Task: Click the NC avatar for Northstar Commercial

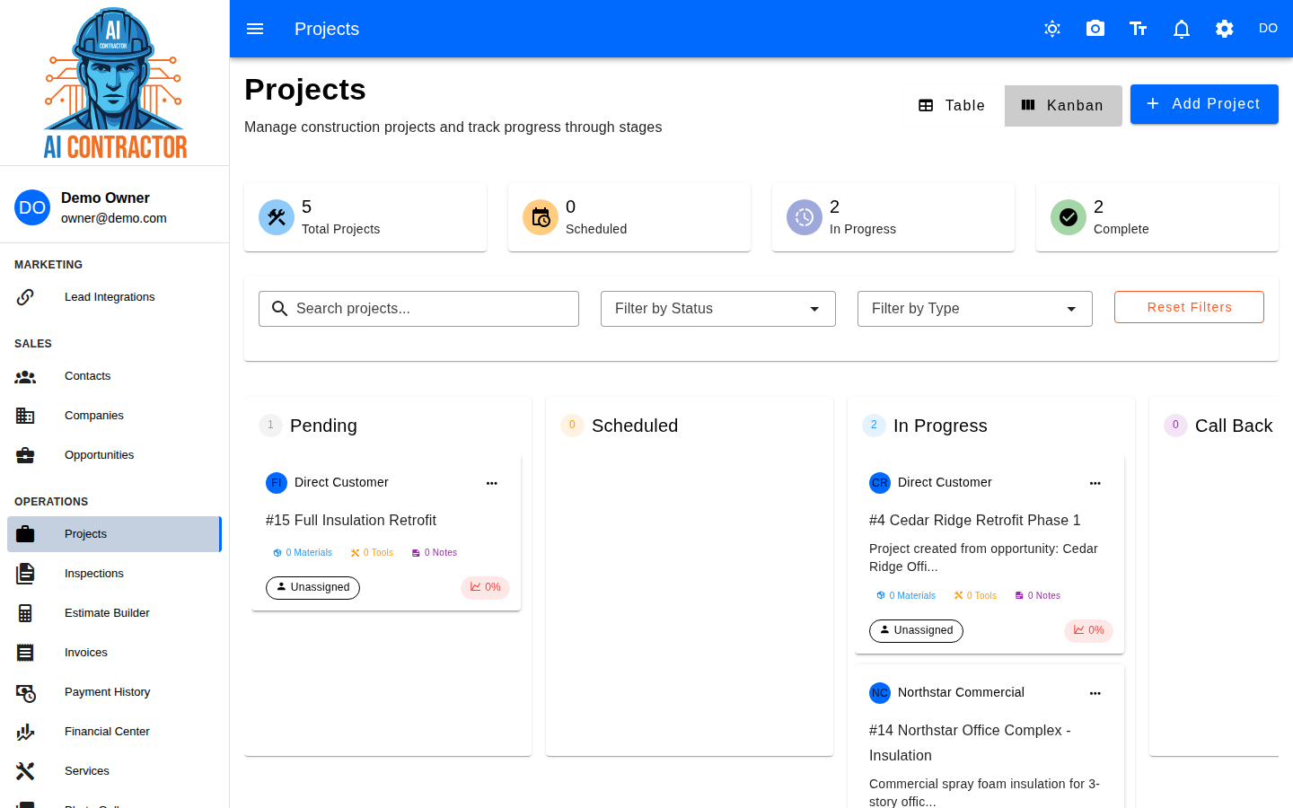Action: tap(880, 693)
